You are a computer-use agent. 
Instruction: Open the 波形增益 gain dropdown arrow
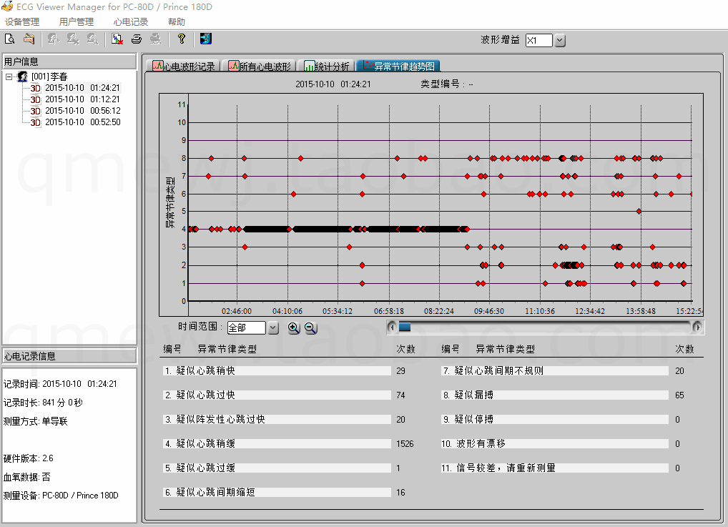click(560, 40)
